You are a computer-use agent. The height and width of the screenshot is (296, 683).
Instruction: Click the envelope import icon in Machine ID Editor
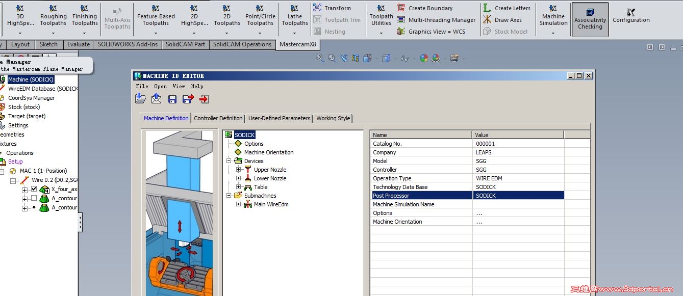pyautogui.click(x=157, y=99)
